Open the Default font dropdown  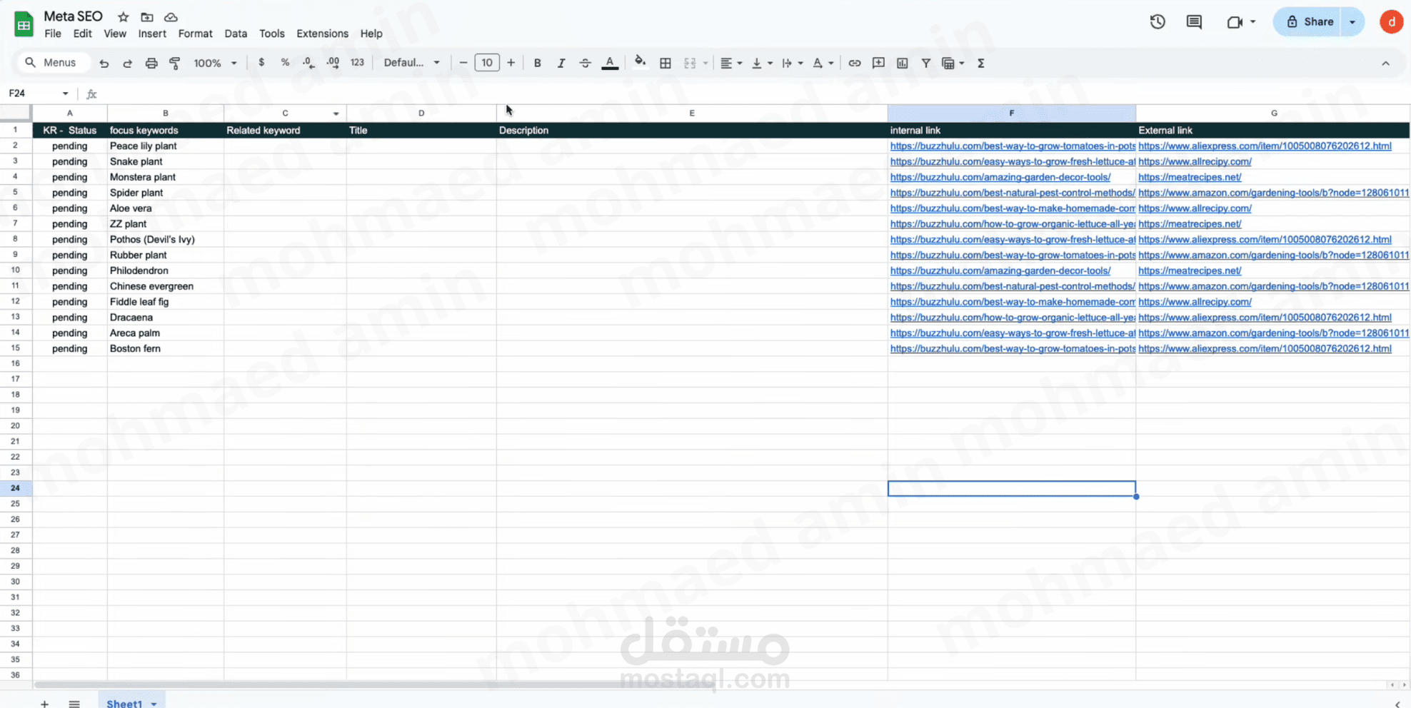pyautogui.click(x=411, y=63)
